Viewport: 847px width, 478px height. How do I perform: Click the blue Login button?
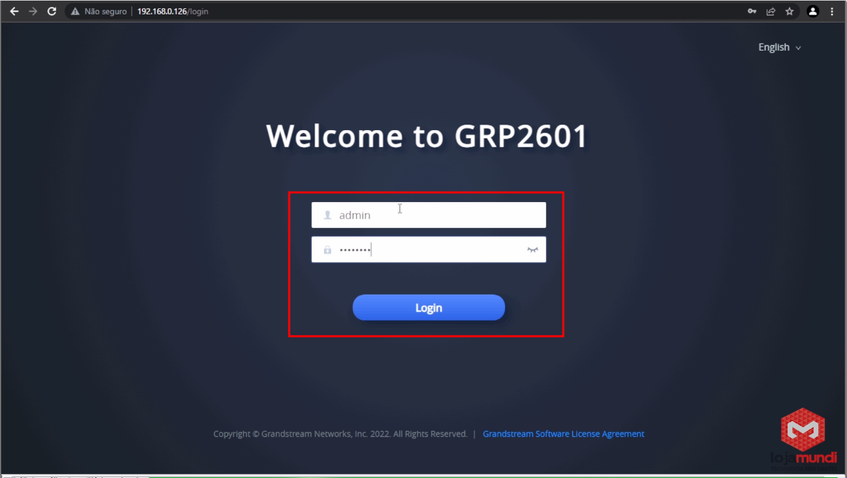pyautogui.click(x=428, y=307)
